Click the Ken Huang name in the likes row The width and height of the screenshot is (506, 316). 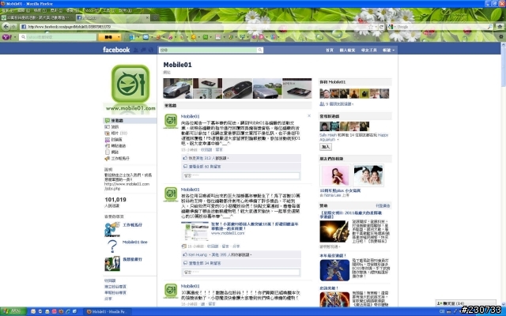point(198,254)
